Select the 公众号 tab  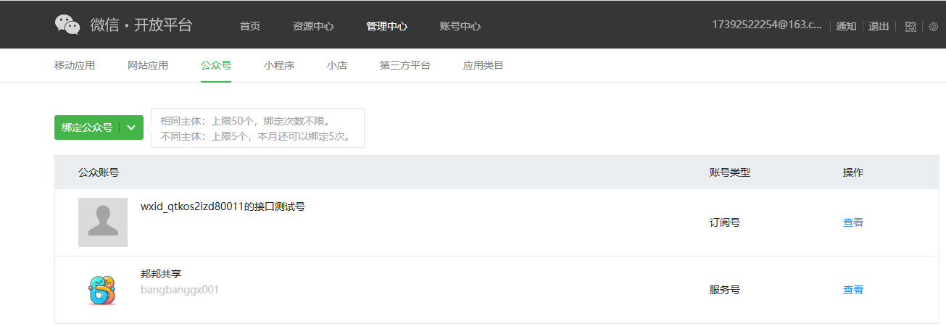click(x=216, y=65)
